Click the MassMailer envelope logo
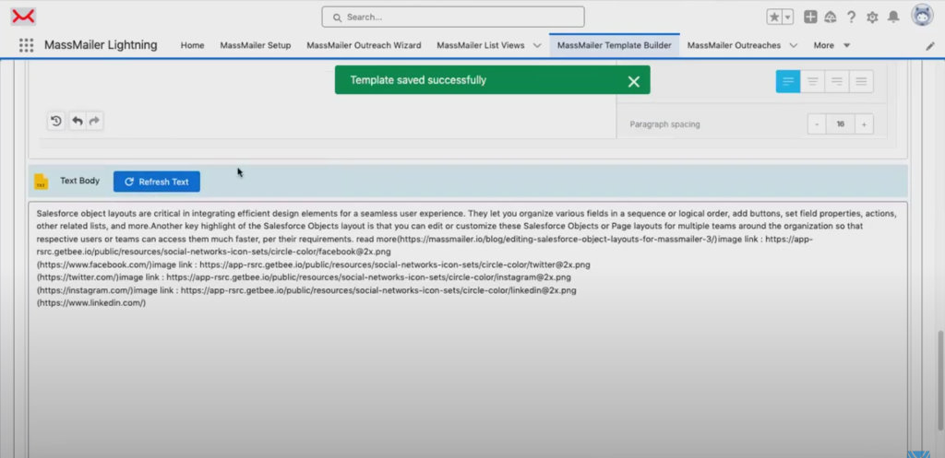Image resolution: width=945 pixels, height=458 pixels. click(x=23, y=17)
